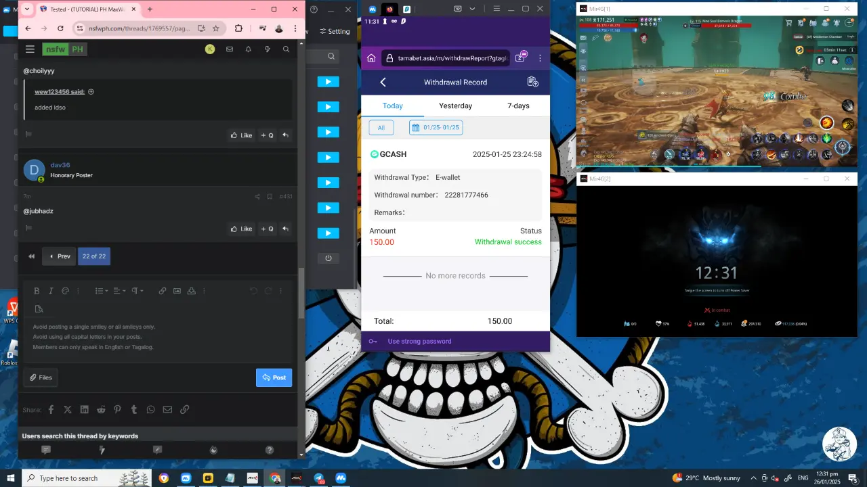
Task: Click the nsfw PH forum logo
Action: pyautogui.click(x=64, y=49)
